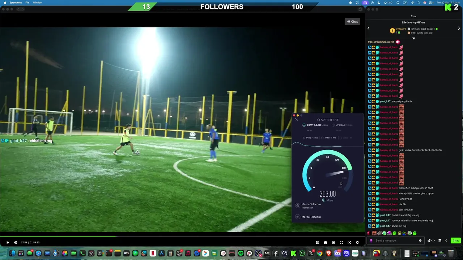Viewport: 463px width, 260px height.
Task: Click the 203,00 Mbps result value
Action: pos(328,194)
